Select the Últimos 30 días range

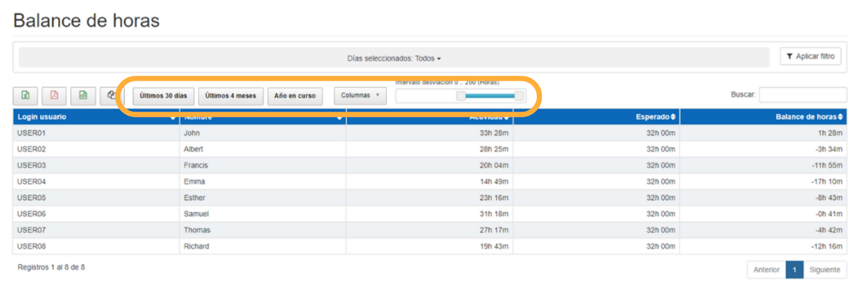pos(163,95)
